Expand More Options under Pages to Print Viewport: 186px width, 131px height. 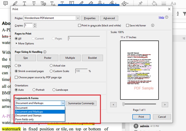point(25,43)
